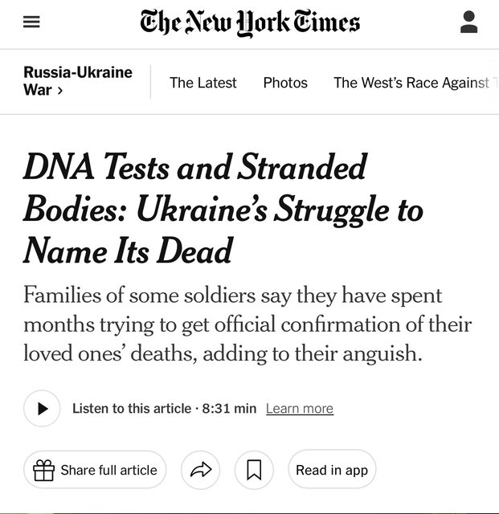
Task: Click the Read in app button
Action: tap(332, 470)
